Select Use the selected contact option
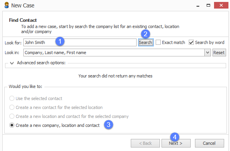The height and width of the screenshot is (151, 230). click(x=12, y=98)
